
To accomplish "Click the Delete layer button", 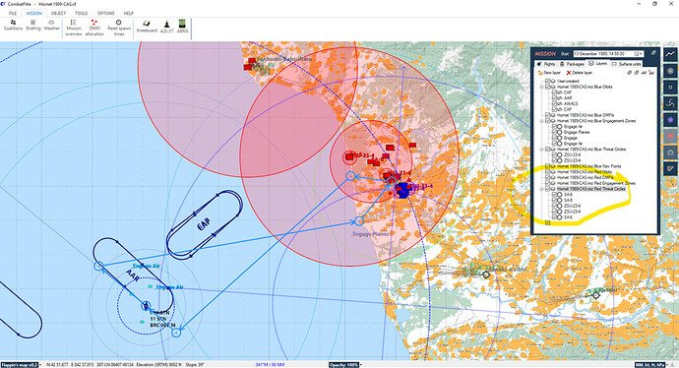I will [580, 73].
